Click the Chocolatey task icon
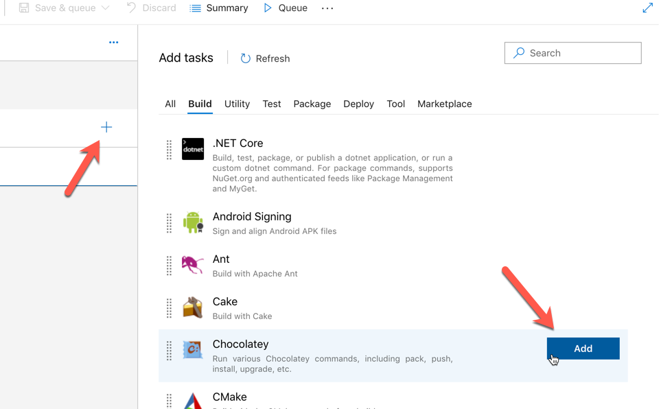Viewport: 672px width, 409px height. click(x=193, y=350)
